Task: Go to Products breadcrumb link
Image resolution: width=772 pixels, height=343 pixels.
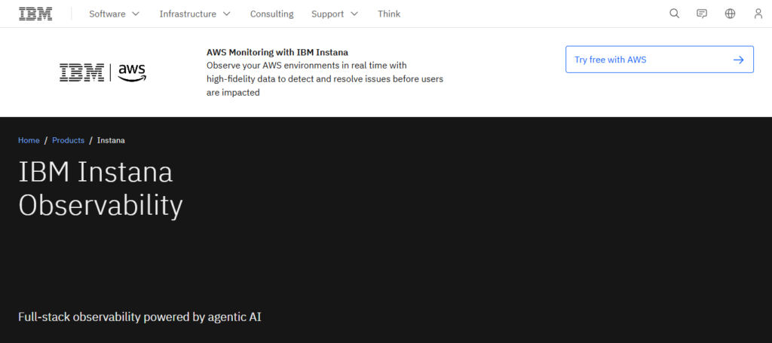Action: 69,140
